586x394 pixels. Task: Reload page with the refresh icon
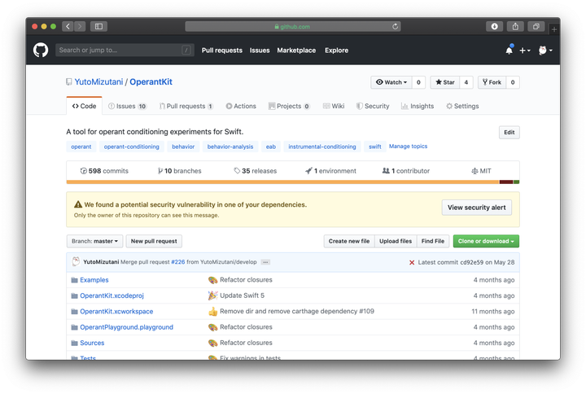click(x=396, y=26)
